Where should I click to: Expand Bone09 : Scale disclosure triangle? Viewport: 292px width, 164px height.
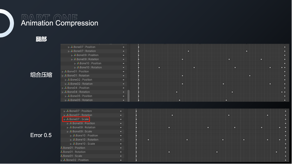[x=67, y=131]
